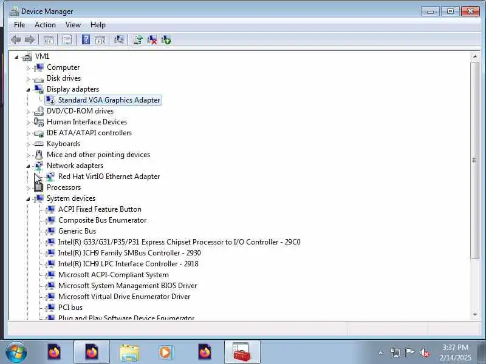Click the Mice and other pointing devices icon
This screenshot has width=486, height=364.
(39, 155)
